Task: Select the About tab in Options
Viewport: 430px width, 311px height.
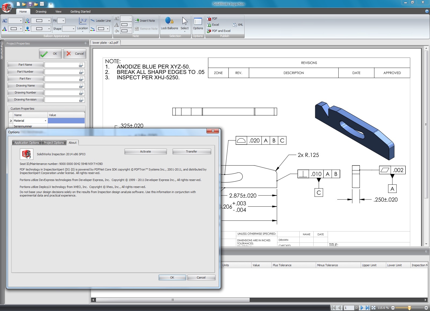Action: click(73, 143)
